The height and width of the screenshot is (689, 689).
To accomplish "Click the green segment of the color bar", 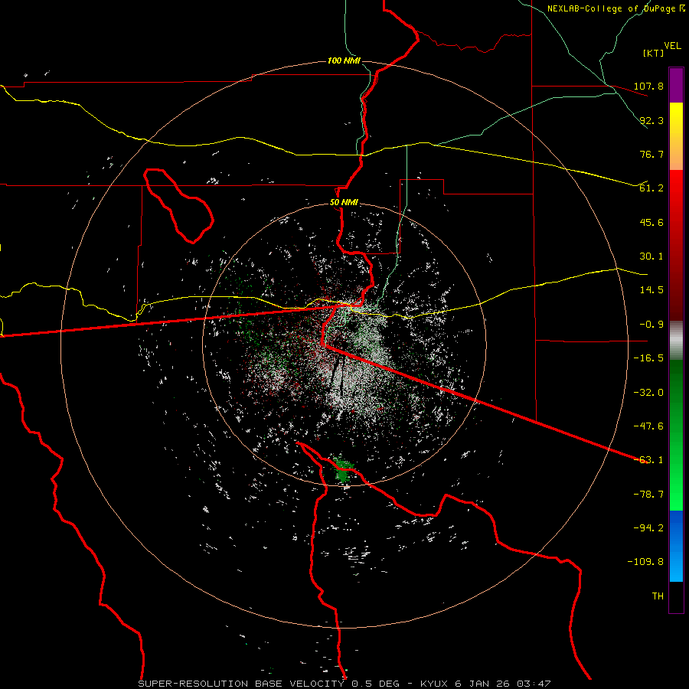I will [x=676, y=435].
